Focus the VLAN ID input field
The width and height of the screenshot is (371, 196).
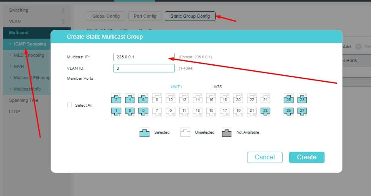tap(144, 68)
